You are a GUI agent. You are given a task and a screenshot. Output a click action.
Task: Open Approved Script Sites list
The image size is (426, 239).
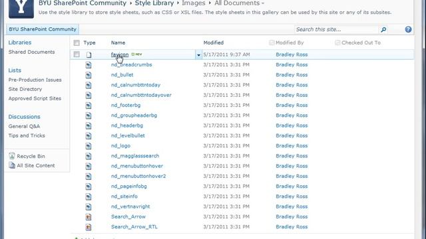click(35, 98)
